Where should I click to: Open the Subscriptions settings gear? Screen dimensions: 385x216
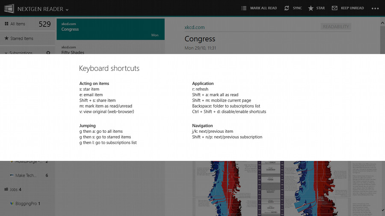click(x=48, y=53)
